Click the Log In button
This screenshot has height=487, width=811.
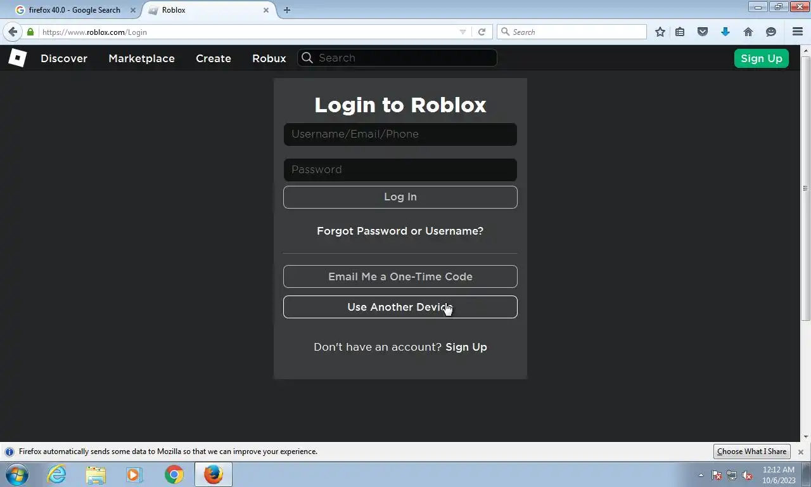(x=400, y=197)
